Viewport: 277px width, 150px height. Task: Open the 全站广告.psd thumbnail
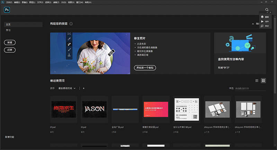(125, 109)
